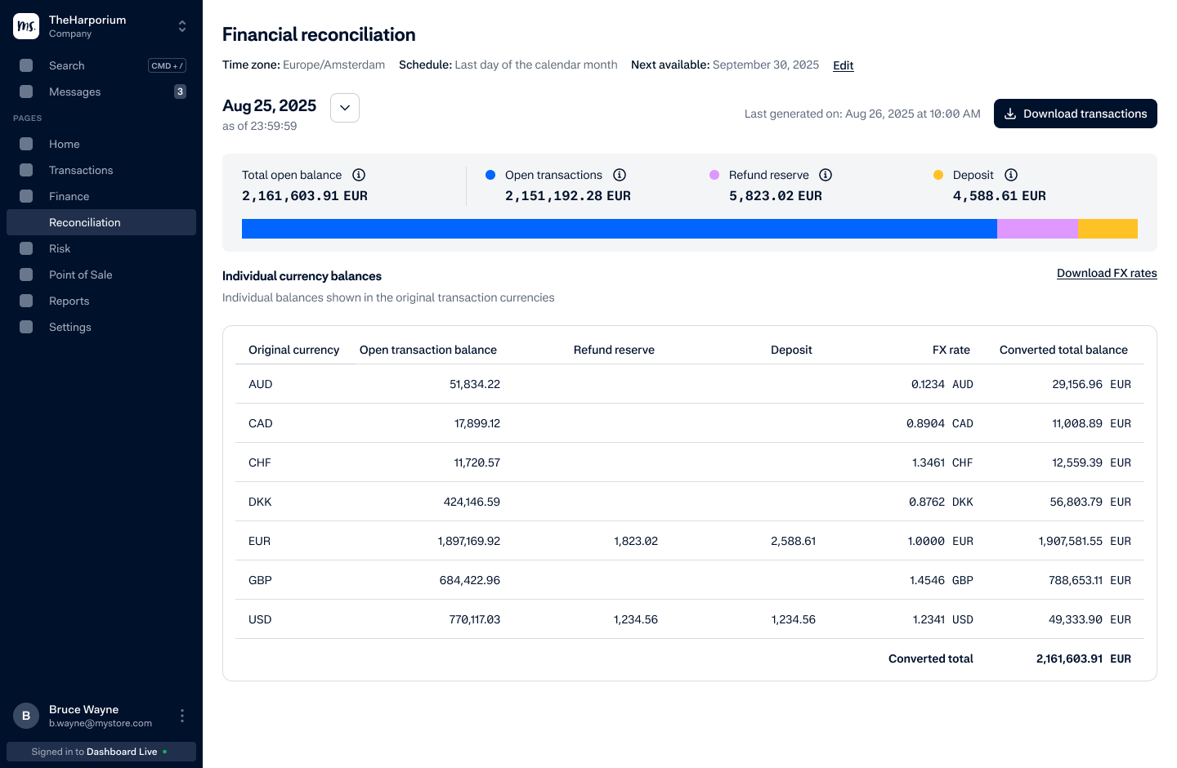
Task: Select the Reconciliation subpage
Action: pos(101,222)
